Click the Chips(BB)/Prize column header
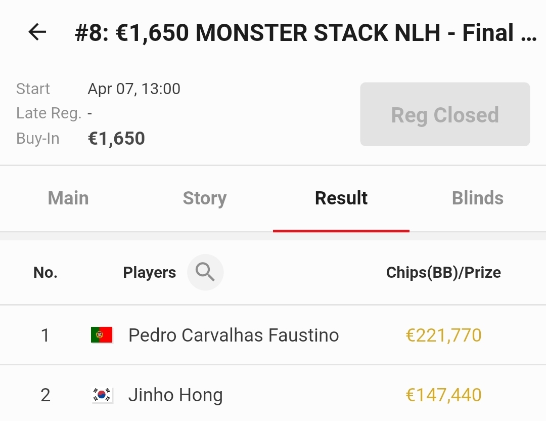This screenshot has width=546, height=421. click(x=443, y=273)
